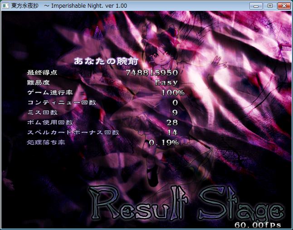
Task: Click the window title 'Imperishable Night. ver 1.00'
Action: (89, 6)
